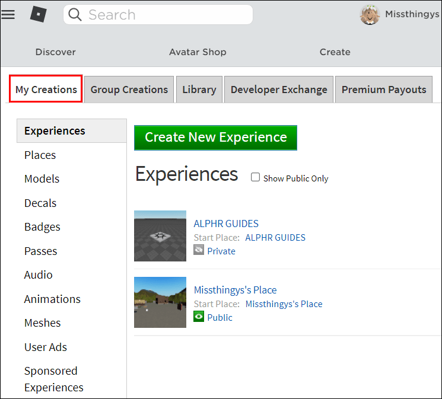Open the Library tab
Image resolution: width=442 pixels, height=399 pixels.
199,90
